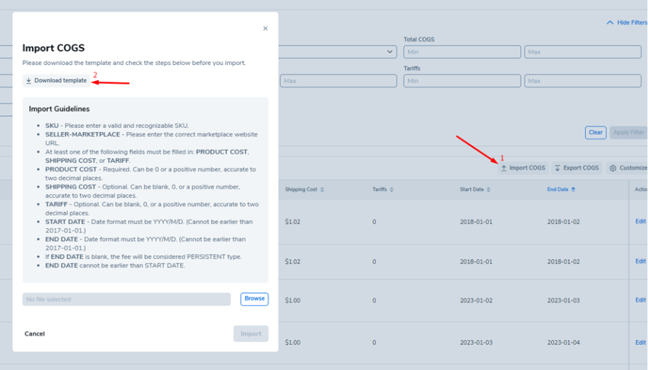The height and width of the screenshot is (370, 648).
Task: Click the Export COGS download icon
Action: [x=558, y=168]
